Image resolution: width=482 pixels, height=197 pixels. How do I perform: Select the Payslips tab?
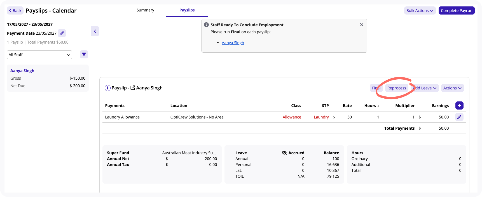187,10
